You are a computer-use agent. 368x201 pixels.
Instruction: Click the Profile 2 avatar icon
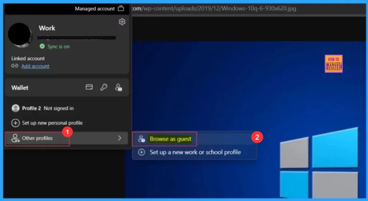[15, 108]
